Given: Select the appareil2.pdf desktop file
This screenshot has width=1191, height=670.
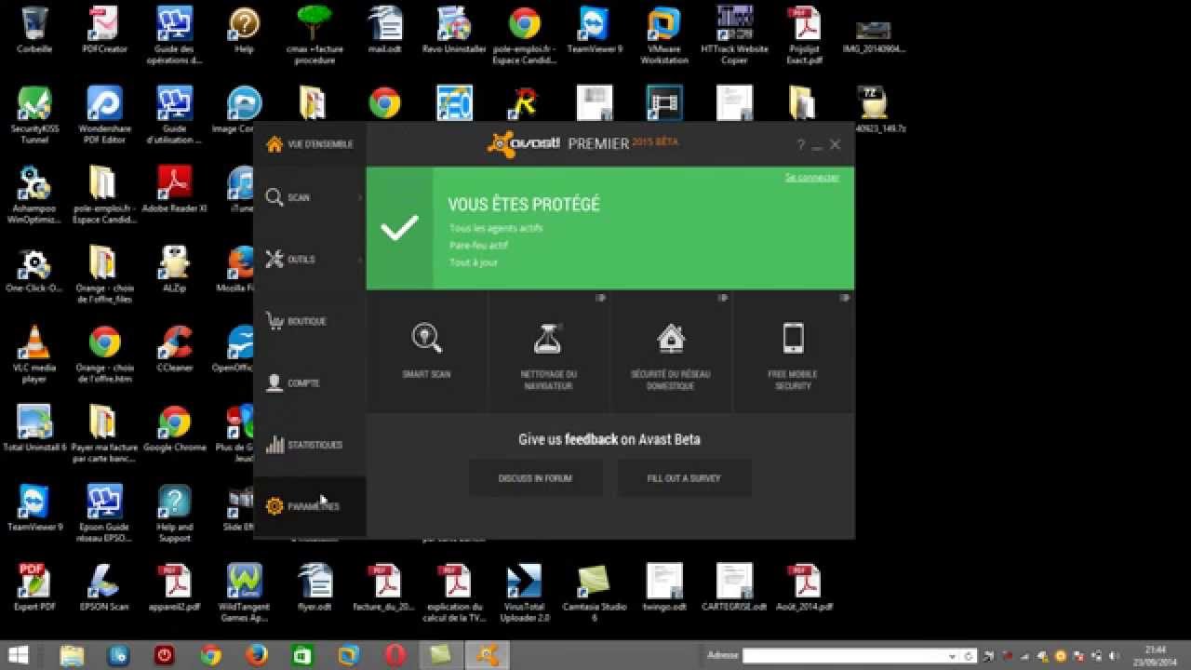Looking at the screenshot, I should point(174,587).
